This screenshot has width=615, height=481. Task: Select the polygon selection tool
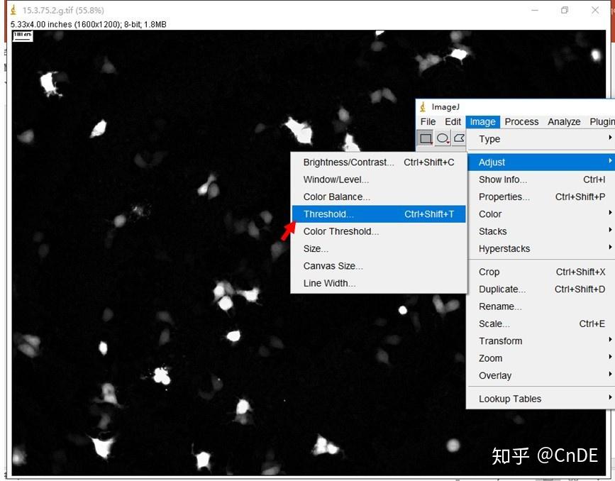click(459, 138)
